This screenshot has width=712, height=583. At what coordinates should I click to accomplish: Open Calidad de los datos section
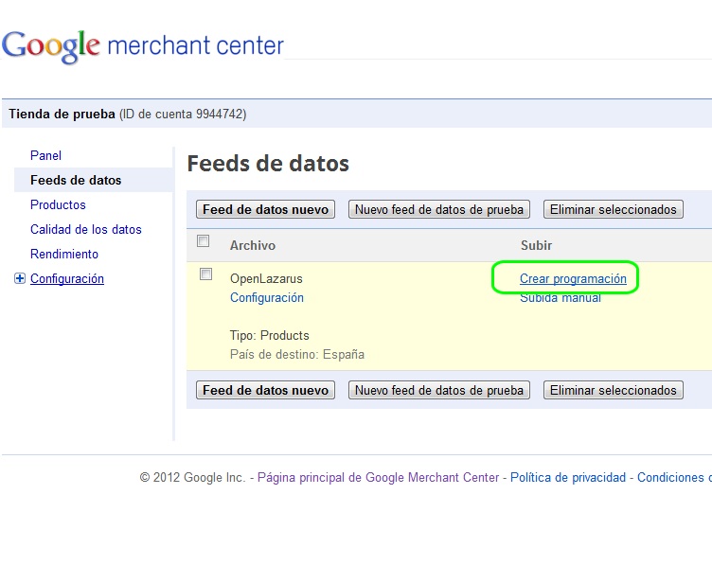coord(86,229)
